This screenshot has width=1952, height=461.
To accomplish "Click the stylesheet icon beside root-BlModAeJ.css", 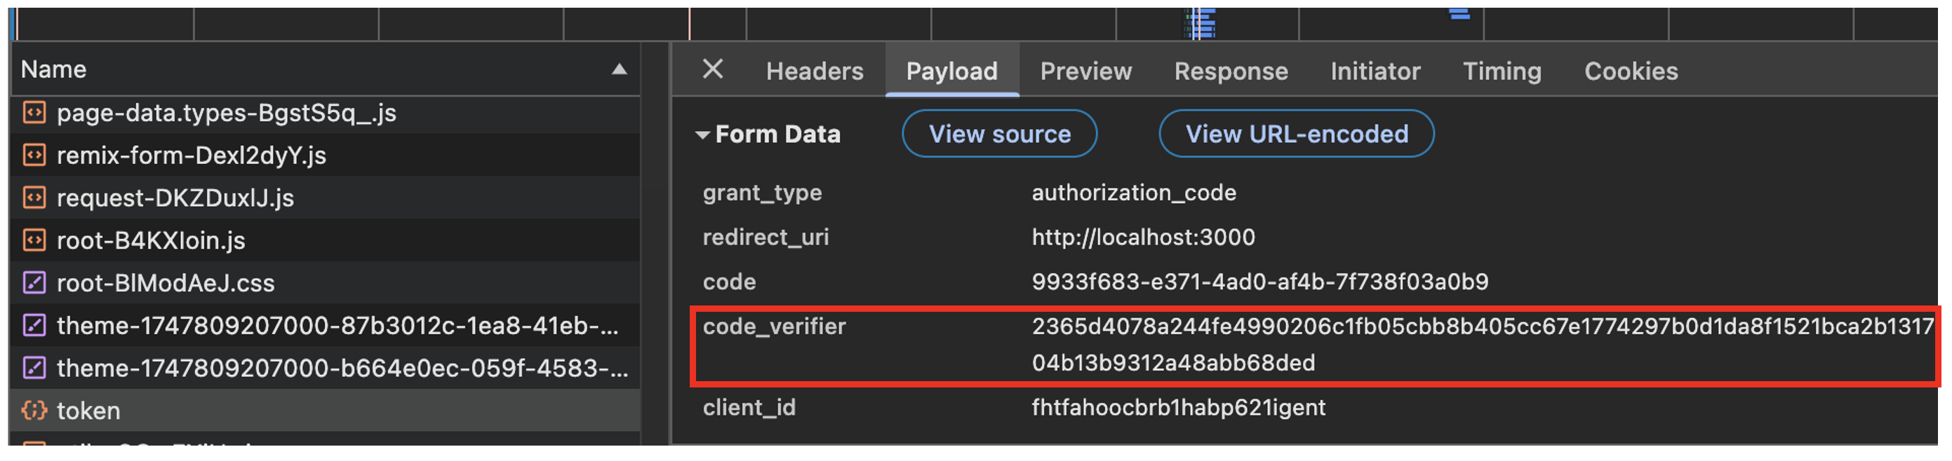I will (34, 283).
